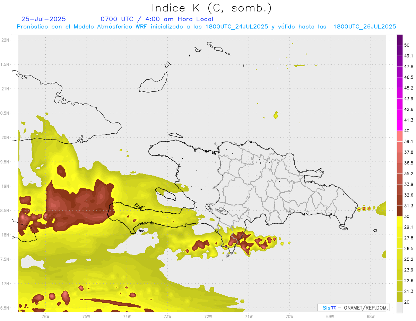Pick the magenta swatch between 40 and 41.3
Image resolution: width=416 pixels, height=321 pixels.
point(400,125)
